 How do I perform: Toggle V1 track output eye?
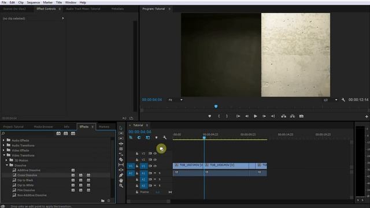click(155, 166)
